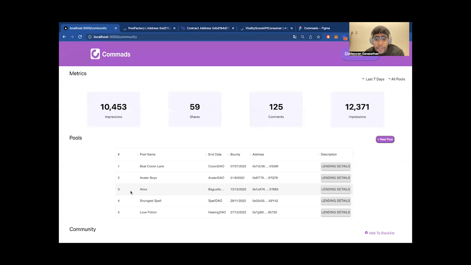Open the All Pools dropdown
This screenshot has width=471, height=265.
click(396, 79)
